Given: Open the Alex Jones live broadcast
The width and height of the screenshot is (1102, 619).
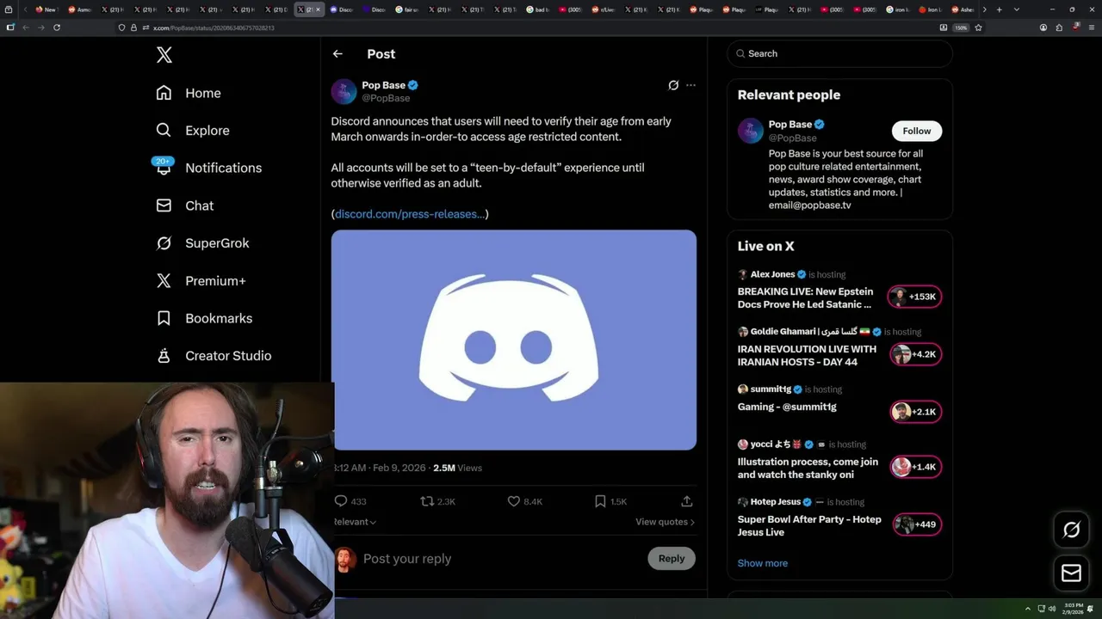Looking at the screenshot, I should pyautogui.click(x=806, y=297).
